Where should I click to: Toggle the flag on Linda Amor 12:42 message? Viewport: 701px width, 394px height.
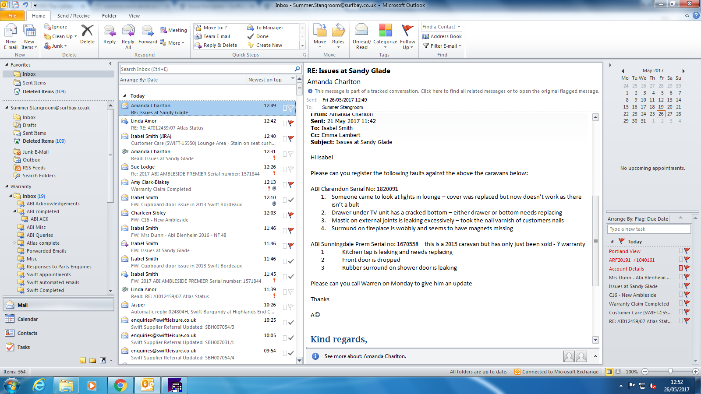(291, 123)
